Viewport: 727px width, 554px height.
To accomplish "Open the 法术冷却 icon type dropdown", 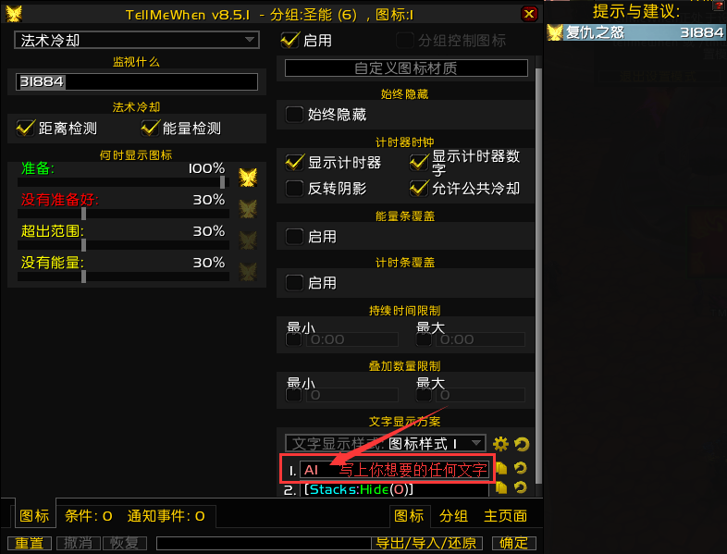I will [137, 41].
